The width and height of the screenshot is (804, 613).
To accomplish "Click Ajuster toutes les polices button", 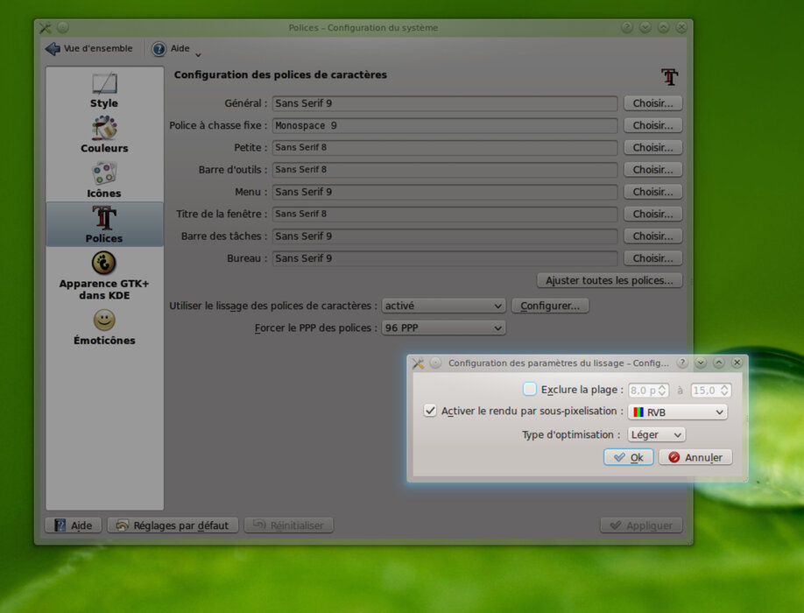I will click(609, 280).
